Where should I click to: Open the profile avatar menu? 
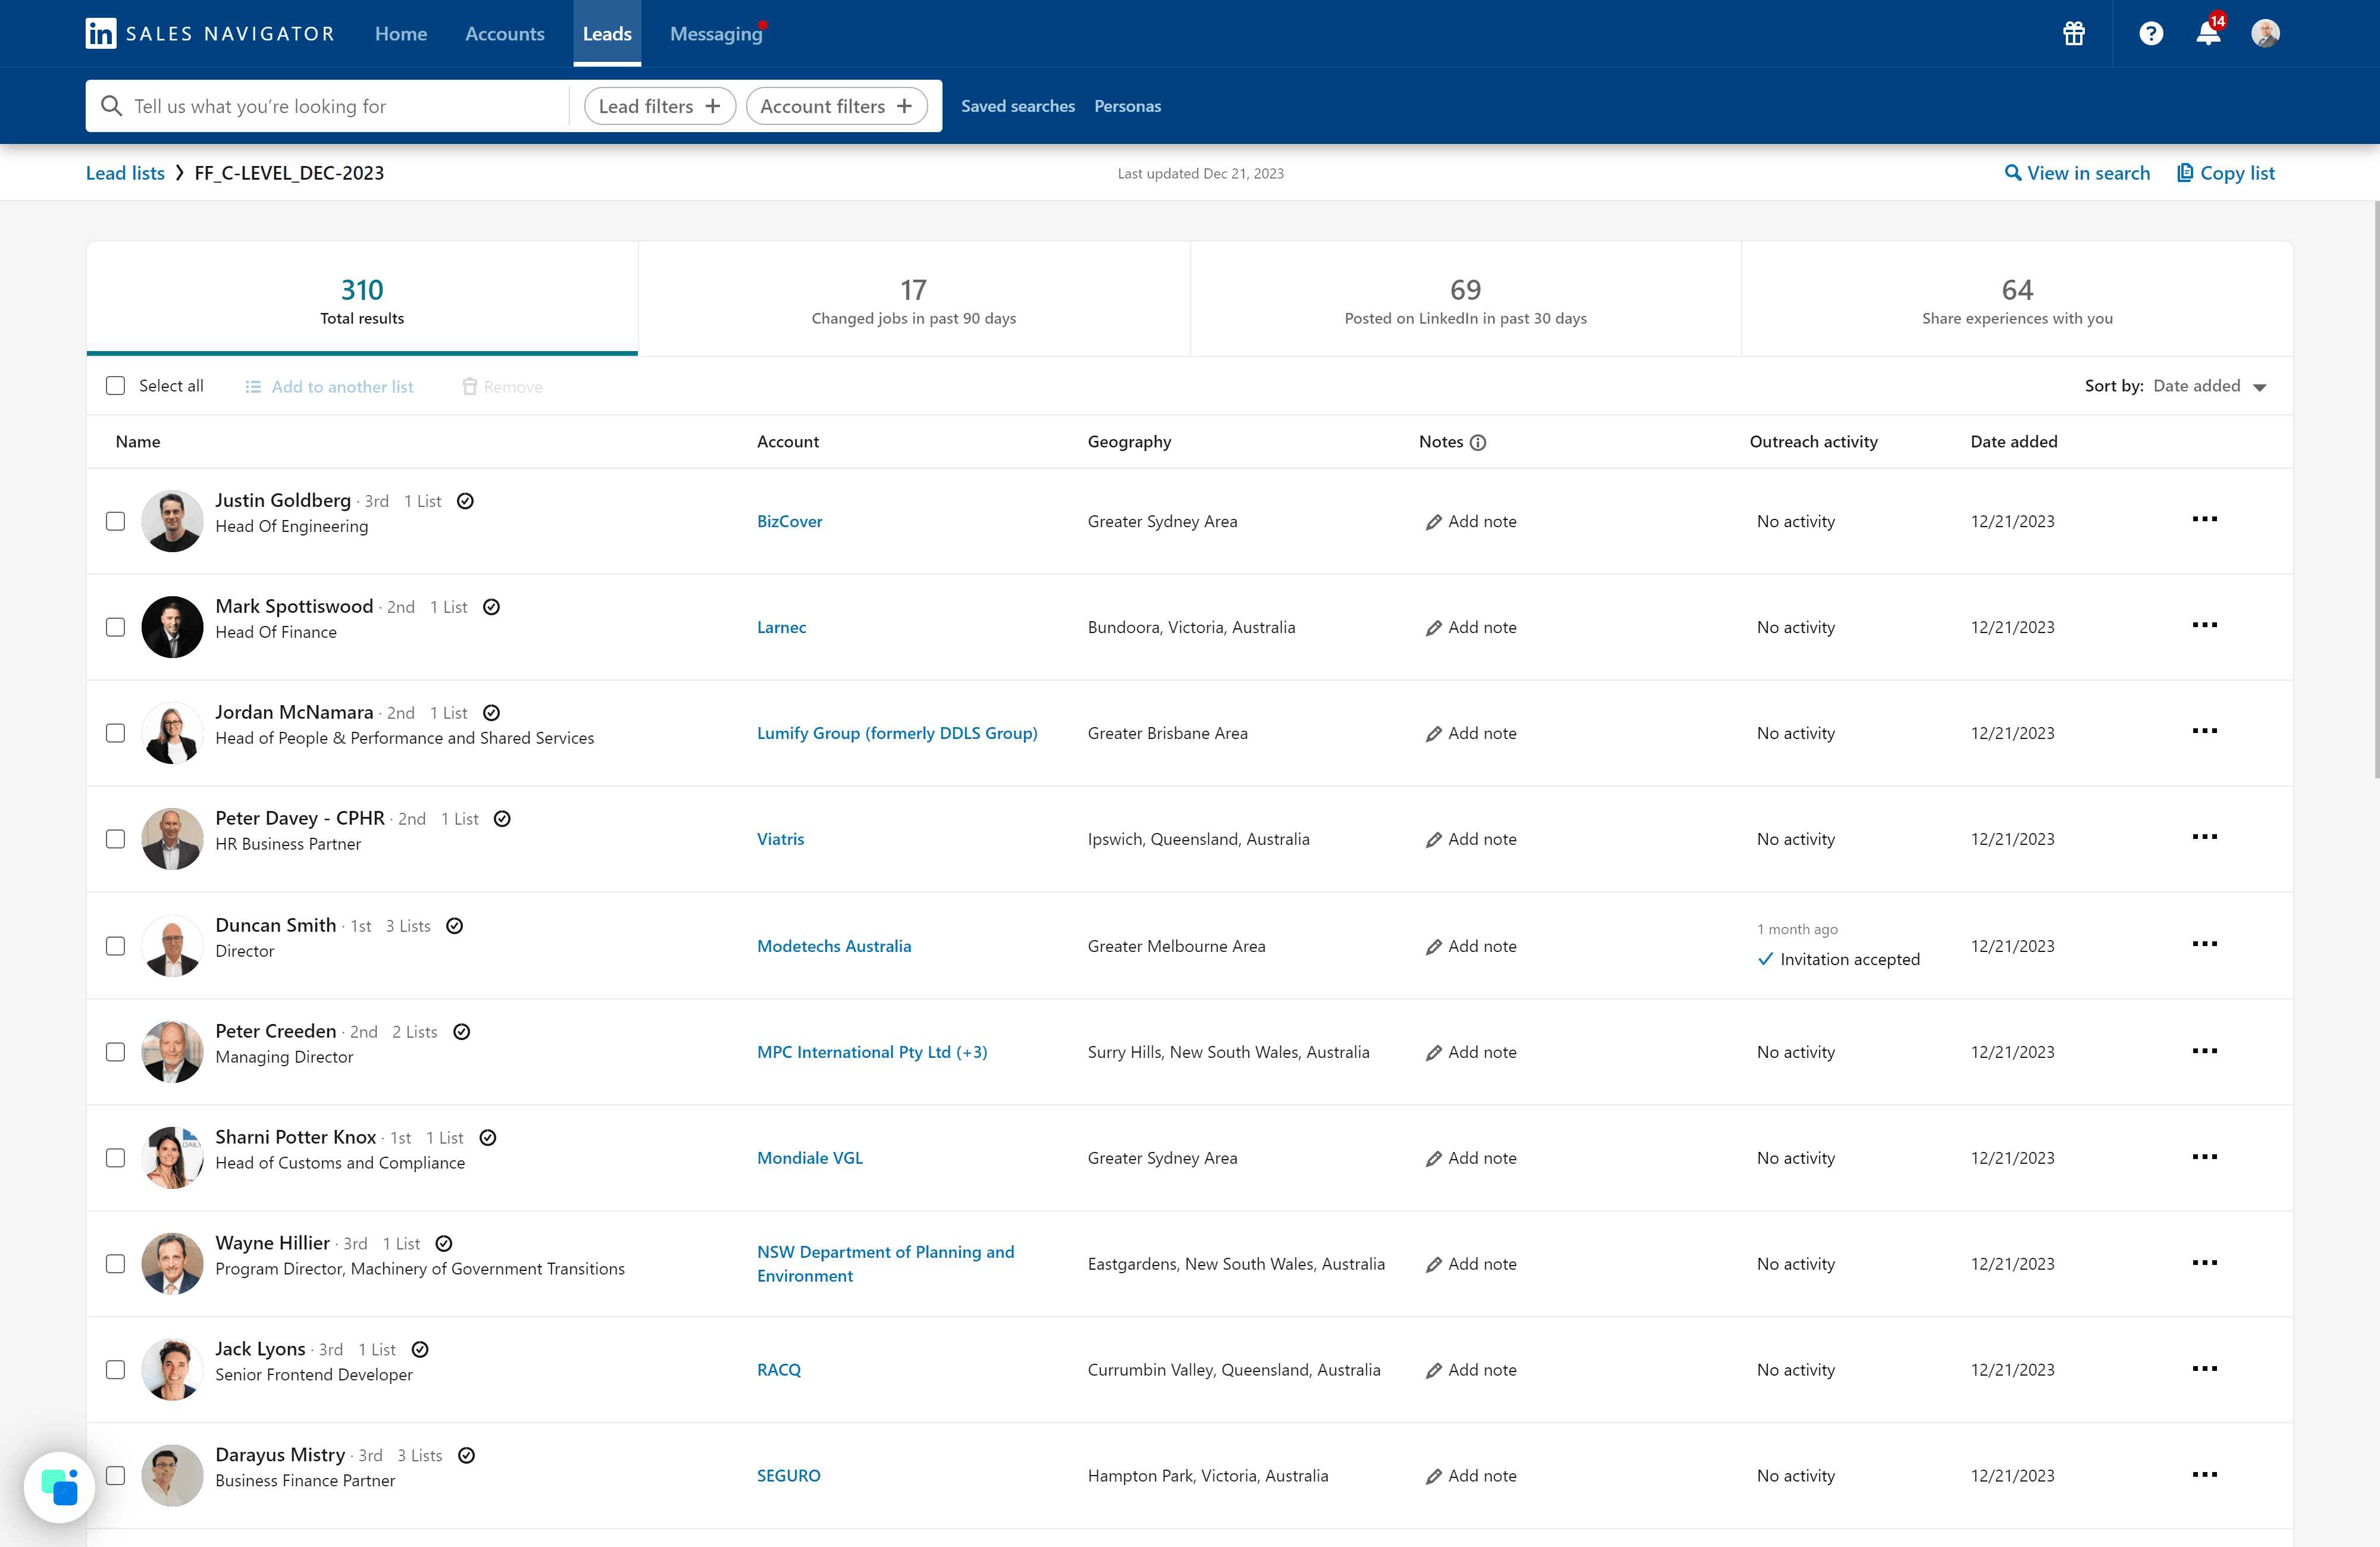[x=2265, y=34]
